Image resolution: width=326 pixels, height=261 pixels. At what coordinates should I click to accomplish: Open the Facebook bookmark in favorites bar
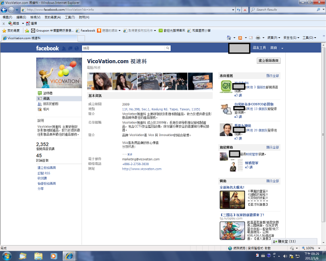(x=86, y=31)
